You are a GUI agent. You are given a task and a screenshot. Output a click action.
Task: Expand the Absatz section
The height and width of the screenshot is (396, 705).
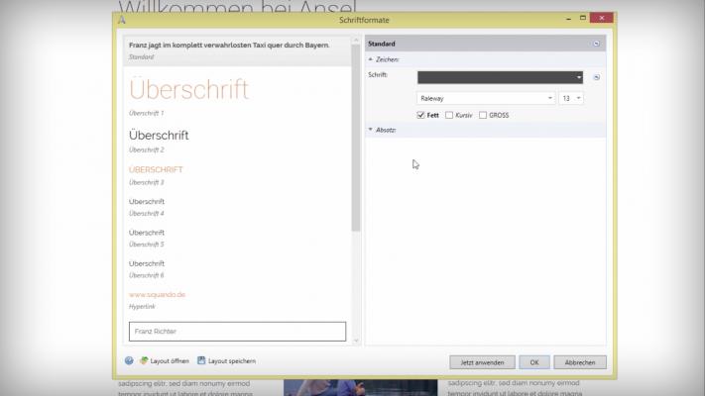[x=371, y=130]
